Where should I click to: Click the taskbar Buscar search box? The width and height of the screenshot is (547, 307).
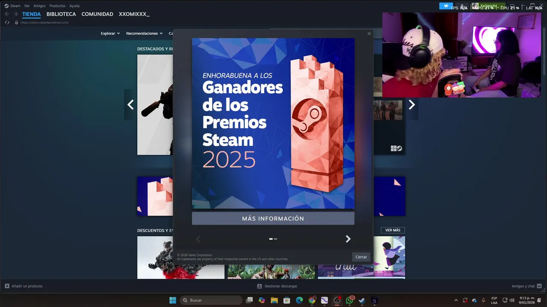(211, 300)
